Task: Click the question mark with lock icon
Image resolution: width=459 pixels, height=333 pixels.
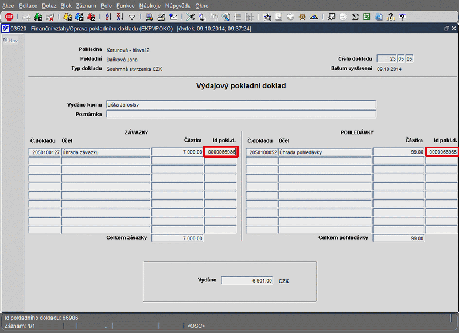Action: click(390, 17)
